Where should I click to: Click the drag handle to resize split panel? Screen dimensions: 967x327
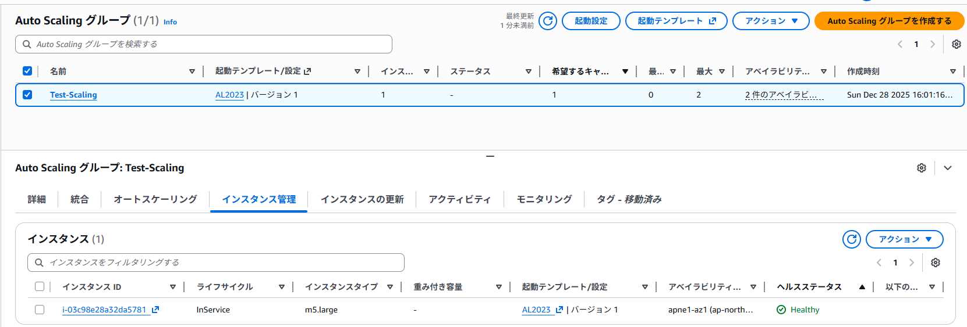point(490,156)
